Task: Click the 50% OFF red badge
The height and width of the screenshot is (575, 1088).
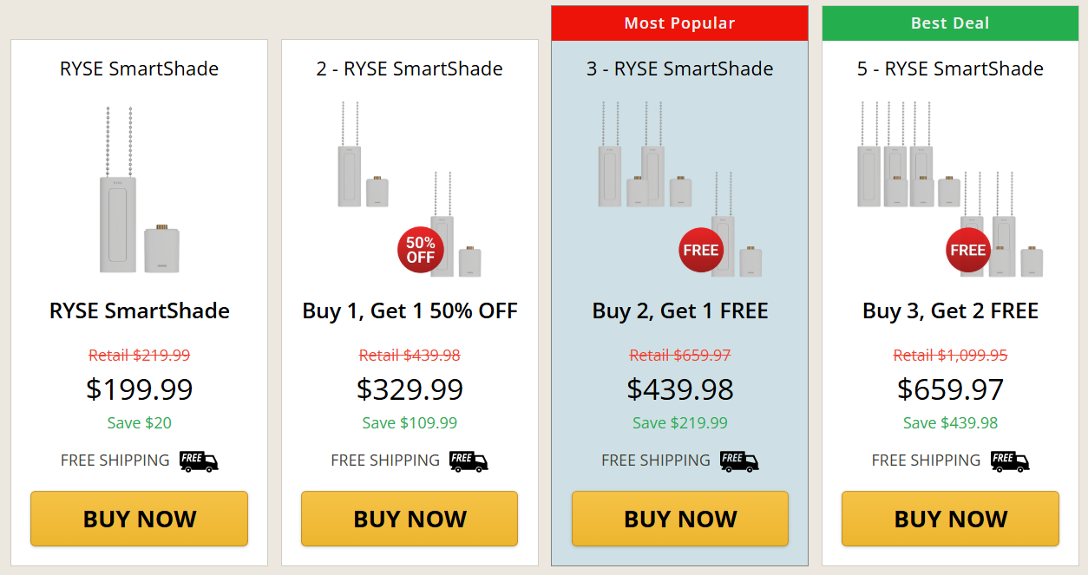Action: point(420,249)
